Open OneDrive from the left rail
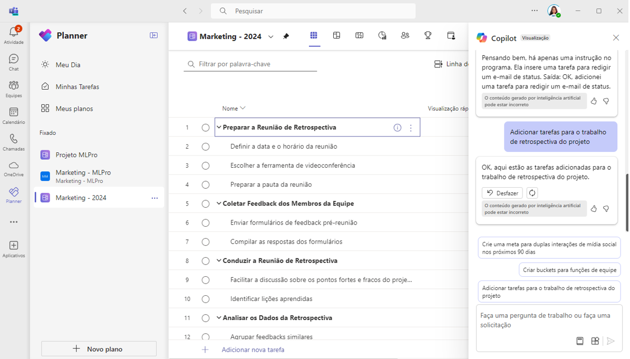Image resolution: width=630 pixels, height=359 pixels. (x=14, y=169)
